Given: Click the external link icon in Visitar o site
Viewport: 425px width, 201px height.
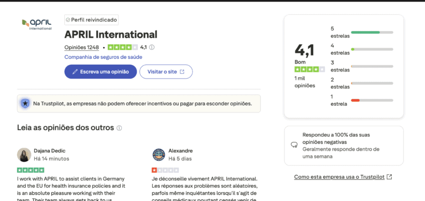Looking at the screenshot, I should pos(182,71).
